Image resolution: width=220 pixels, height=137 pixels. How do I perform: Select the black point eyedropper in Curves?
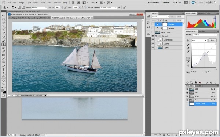(x=188, y=45)
